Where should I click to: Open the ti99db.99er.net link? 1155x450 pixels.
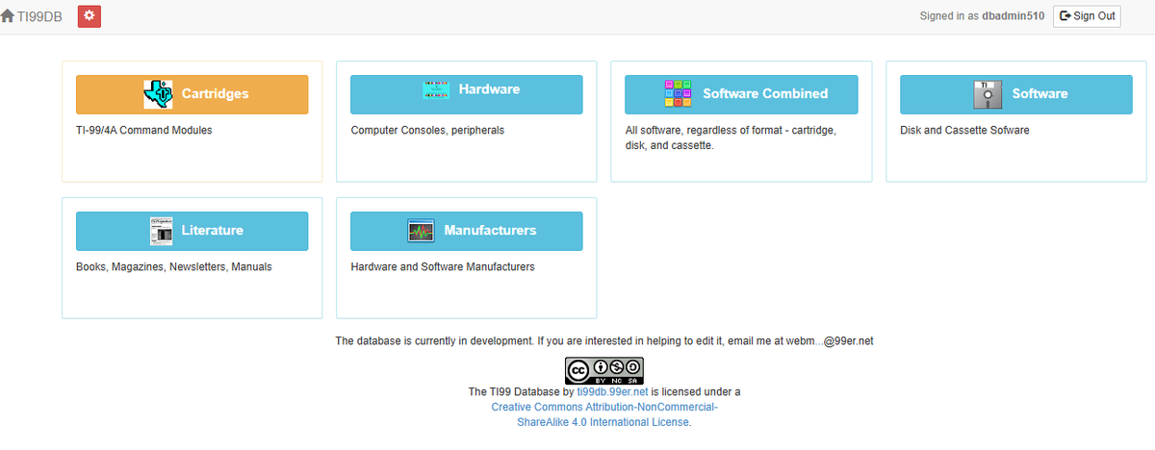coord(612,392)
